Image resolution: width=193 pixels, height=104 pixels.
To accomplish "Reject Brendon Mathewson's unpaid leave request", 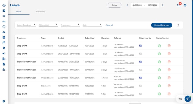I will click(x=169, y=78).
